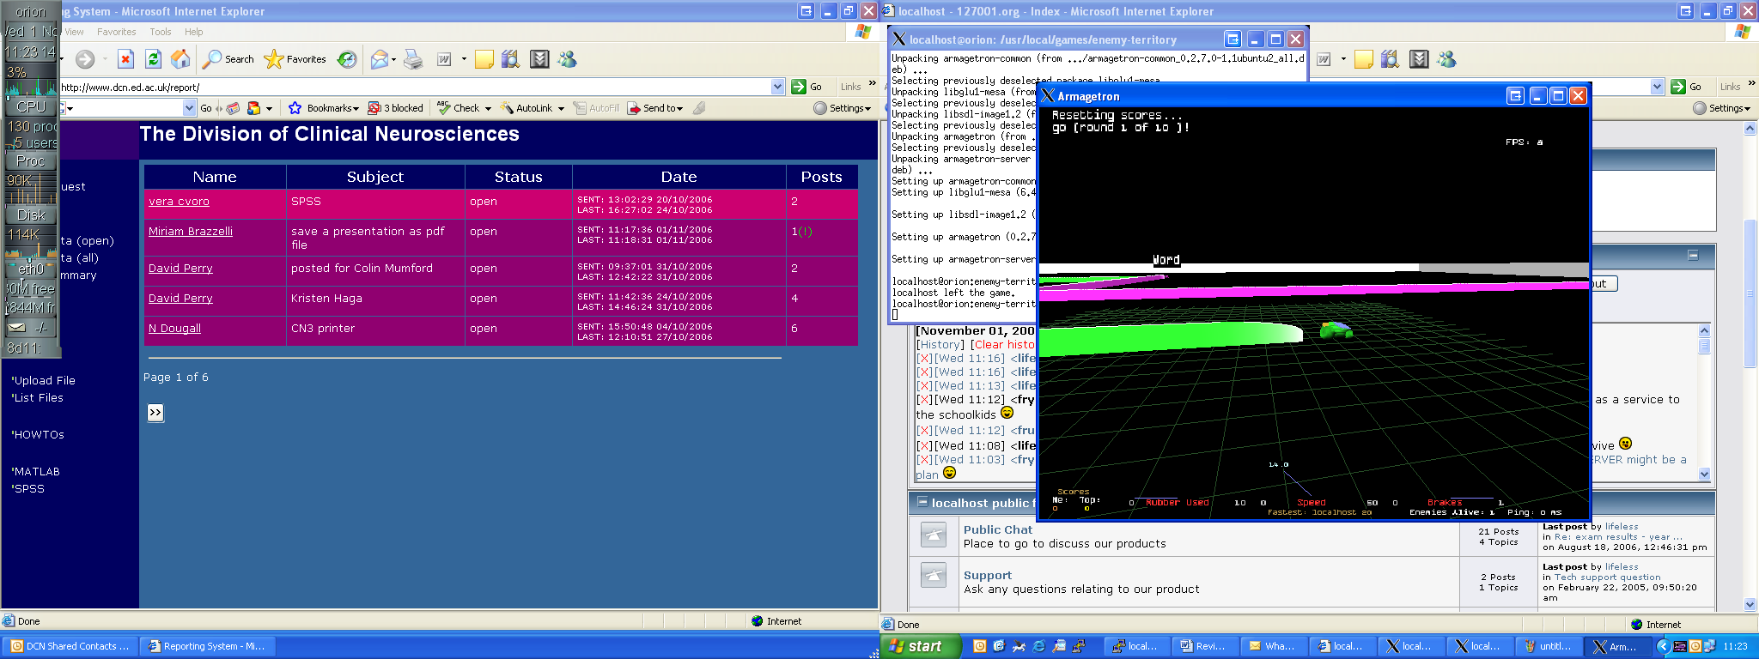The width and height of the screenshot is (1759, 659).
Task: Click shoutbox scrollbar up arrow
Action: 1704,330
